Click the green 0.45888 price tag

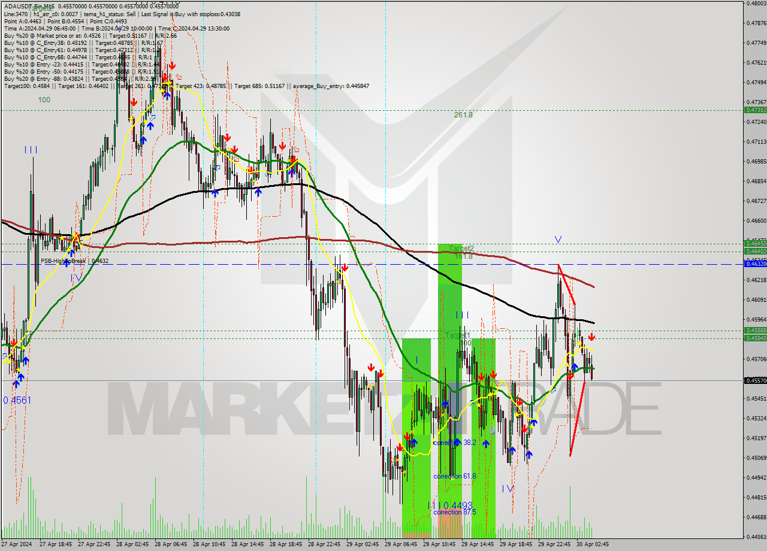click(755, 330)
